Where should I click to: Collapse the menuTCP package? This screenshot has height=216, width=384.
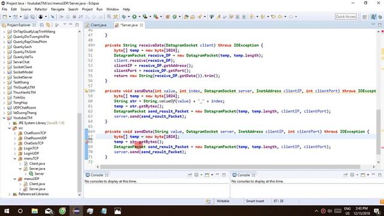(x=14, y=158)
